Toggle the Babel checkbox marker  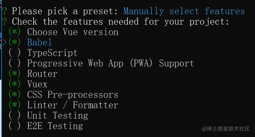click(15, 42)
